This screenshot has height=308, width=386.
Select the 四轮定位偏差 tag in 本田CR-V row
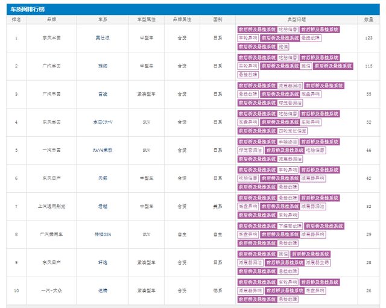[292, 131]
